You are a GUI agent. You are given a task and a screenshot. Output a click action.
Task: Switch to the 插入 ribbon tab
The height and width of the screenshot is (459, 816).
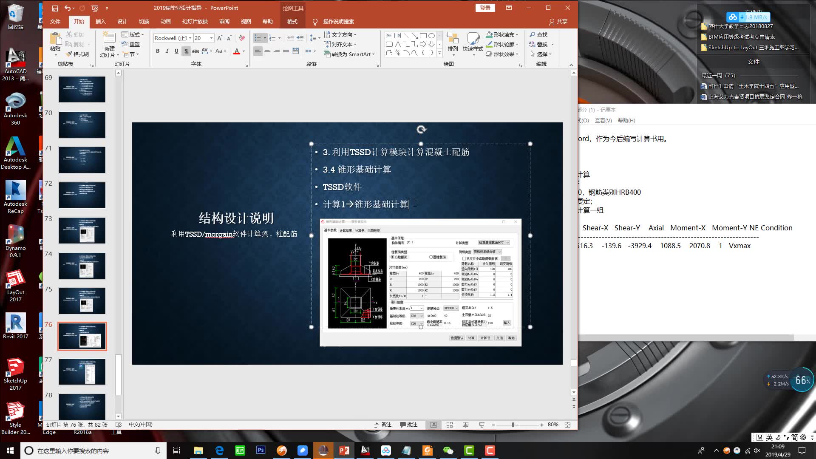click(100, 21)
